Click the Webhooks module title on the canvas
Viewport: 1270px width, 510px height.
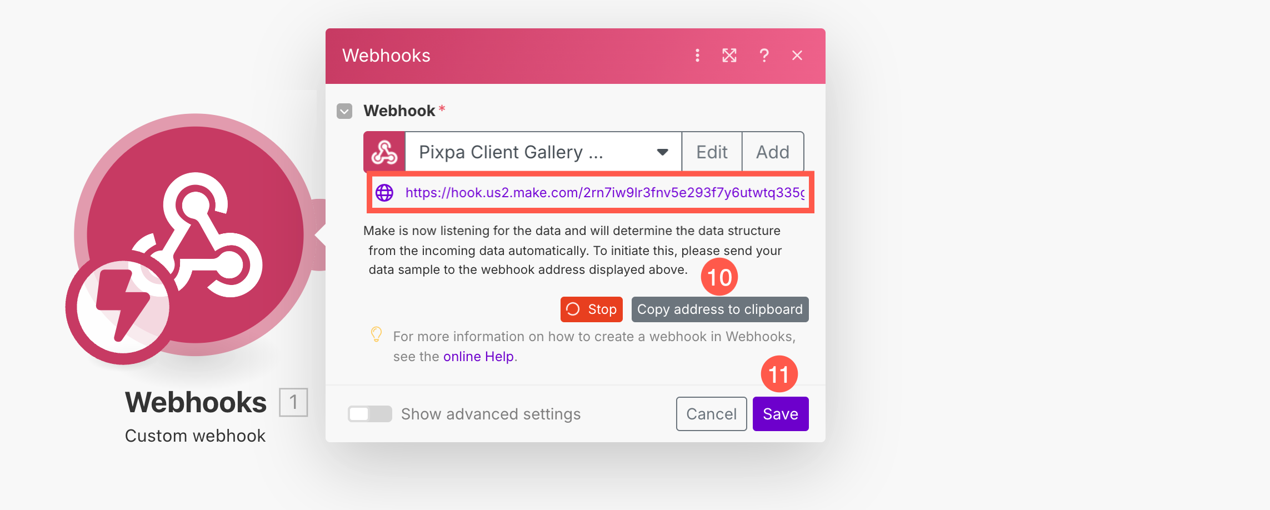pos(196,402)
